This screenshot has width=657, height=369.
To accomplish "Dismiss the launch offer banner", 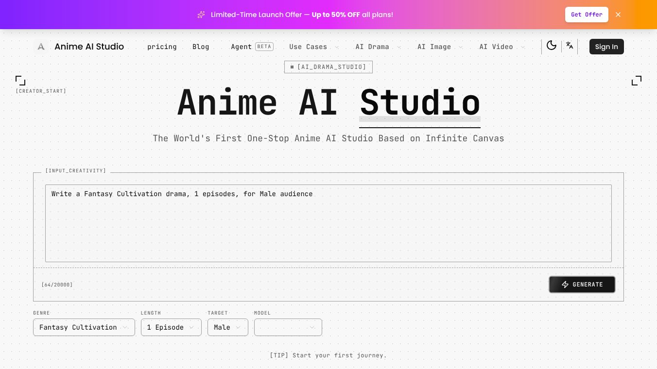I will tap(618, 15).
